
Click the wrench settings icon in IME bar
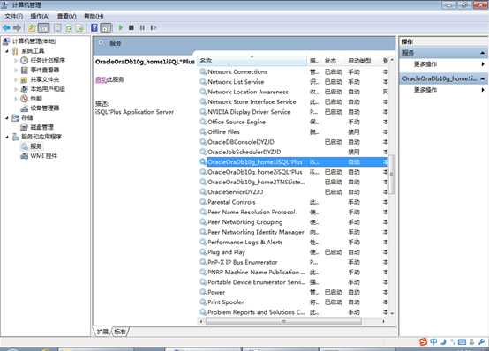(482, 342)
